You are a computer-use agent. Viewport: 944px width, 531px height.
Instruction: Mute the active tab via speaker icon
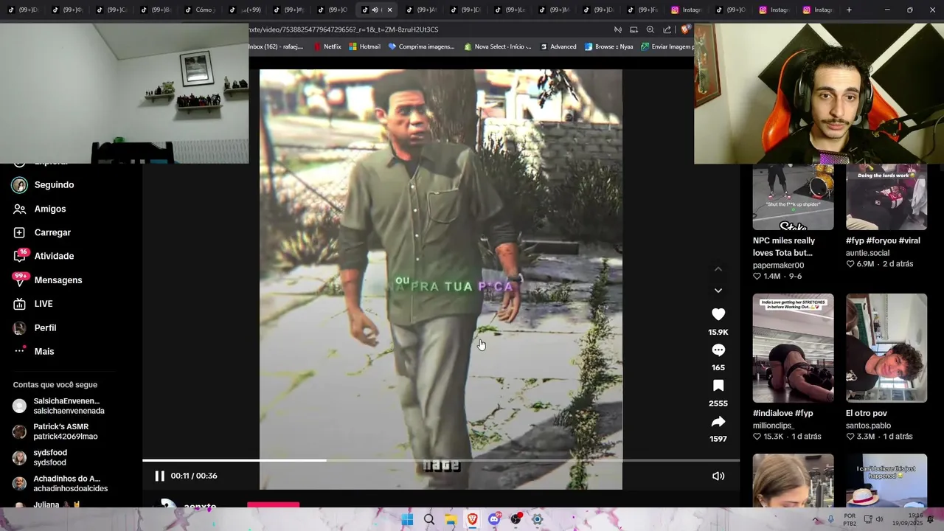pyautogui.click(x=375, y=10)
